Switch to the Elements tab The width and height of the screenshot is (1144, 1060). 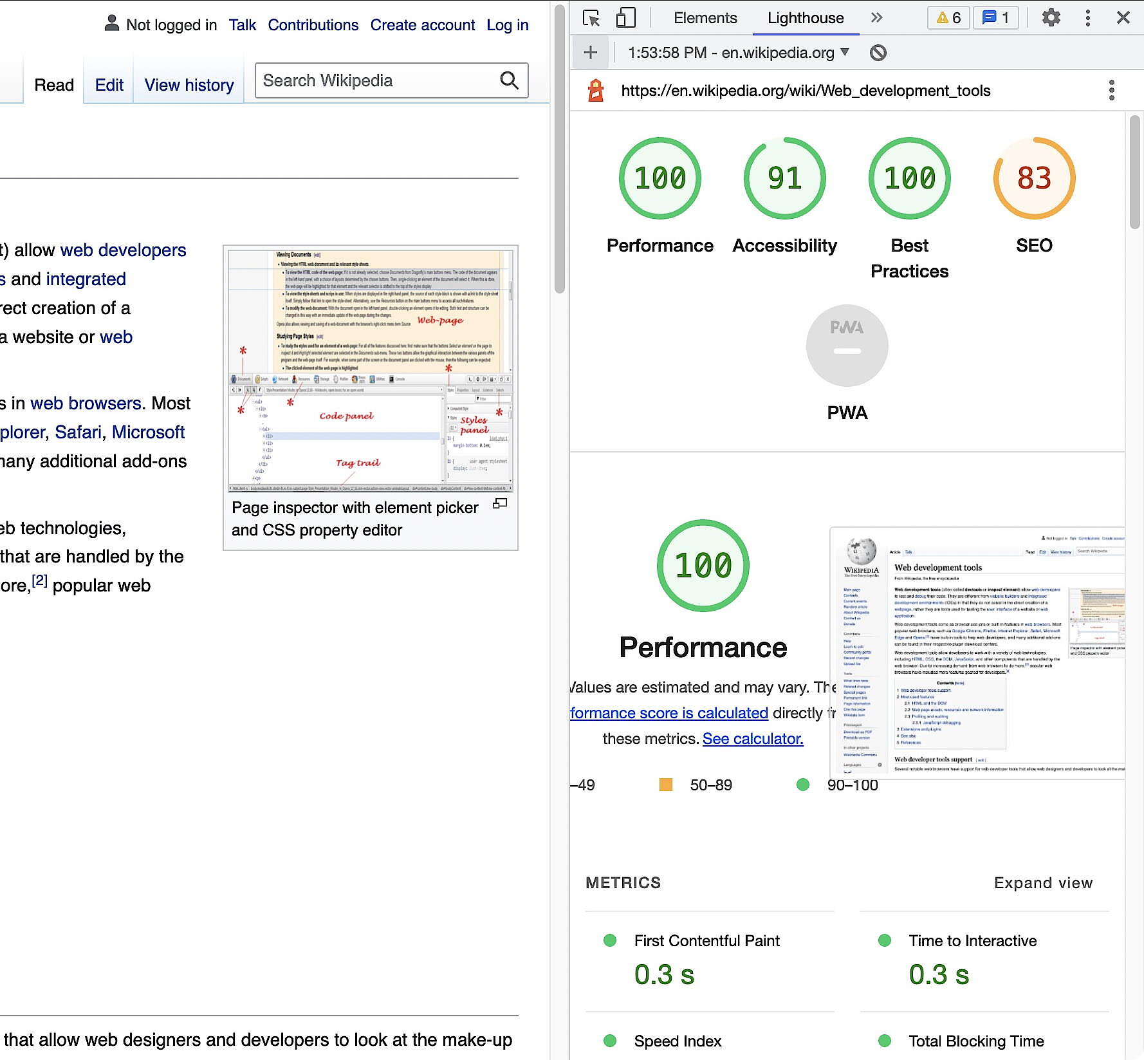pyautogui.click(x=705, y=17)
